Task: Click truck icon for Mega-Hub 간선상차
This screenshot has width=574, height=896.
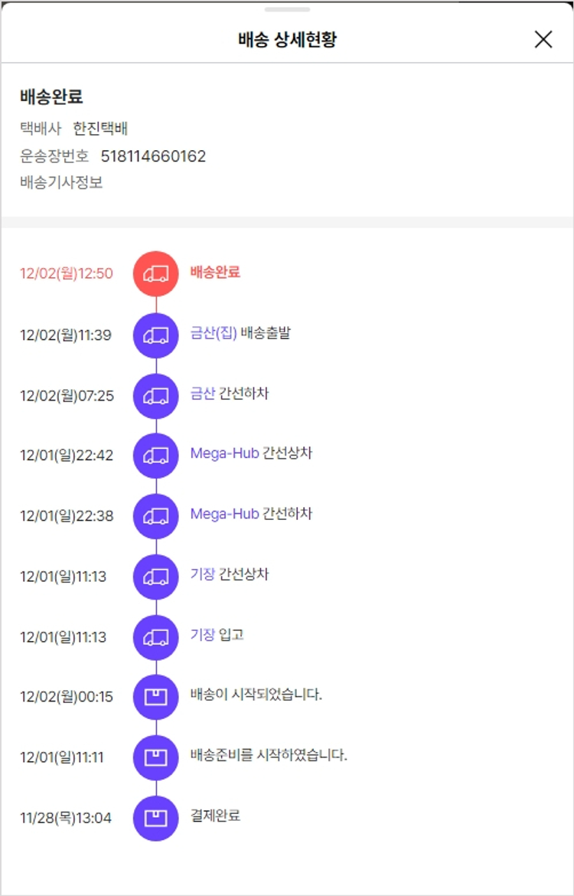Action: pyautogui.click(x=156, y=455)
